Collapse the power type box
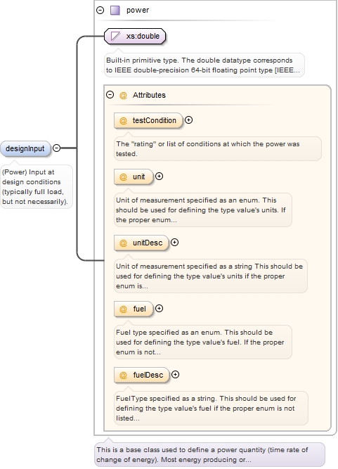Viewport: 338px width, 469px height. tap(100, 10)
